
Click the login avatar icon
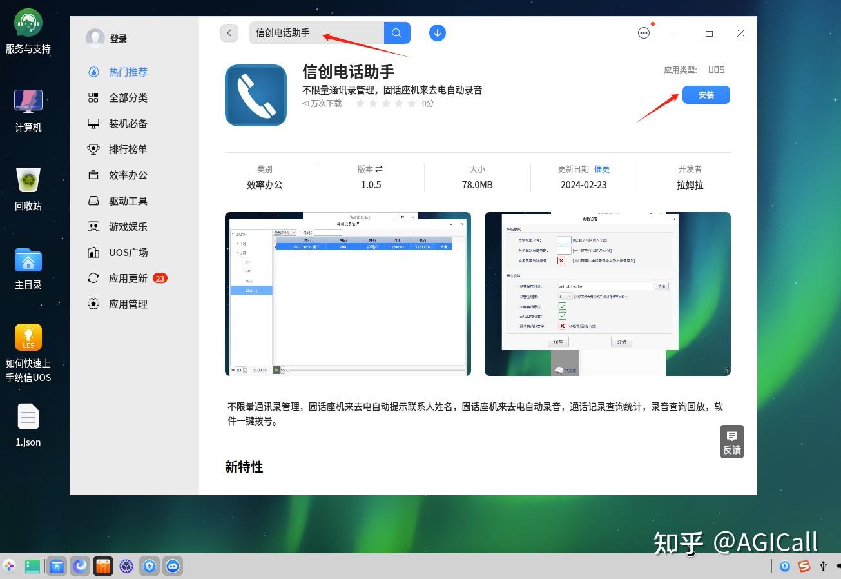pos(95,38)
